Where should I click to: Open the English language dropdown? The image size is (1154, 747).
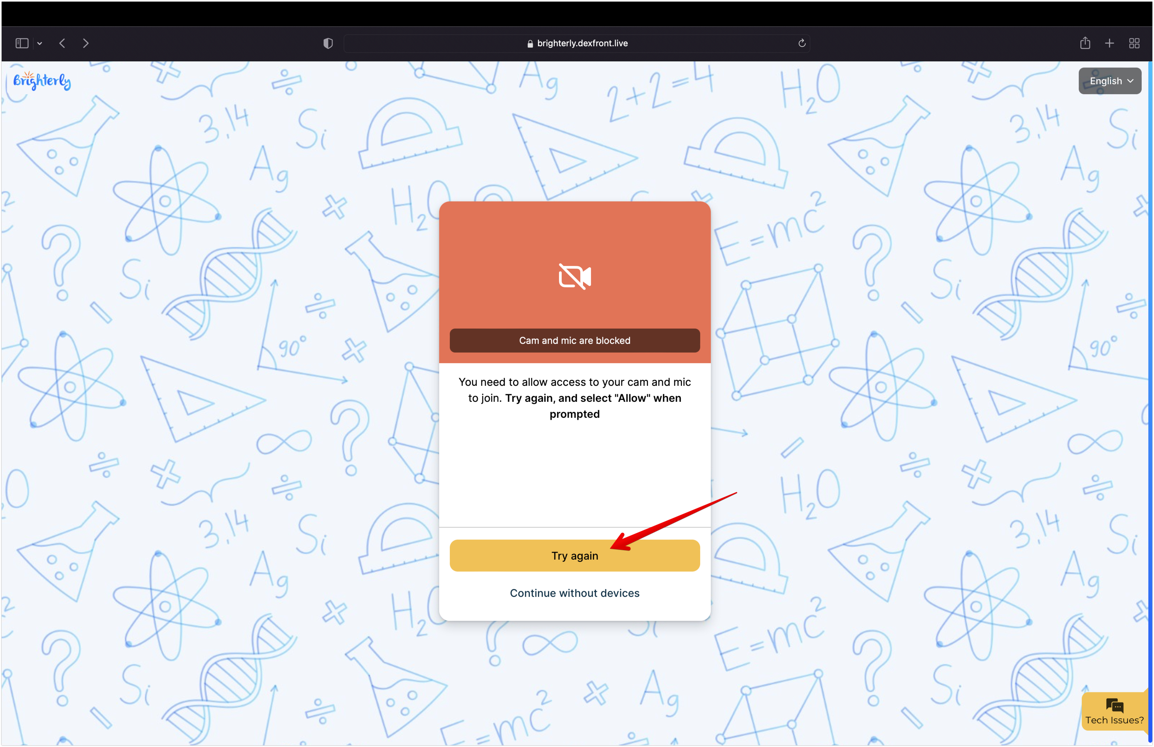(x=1109, y=81)
